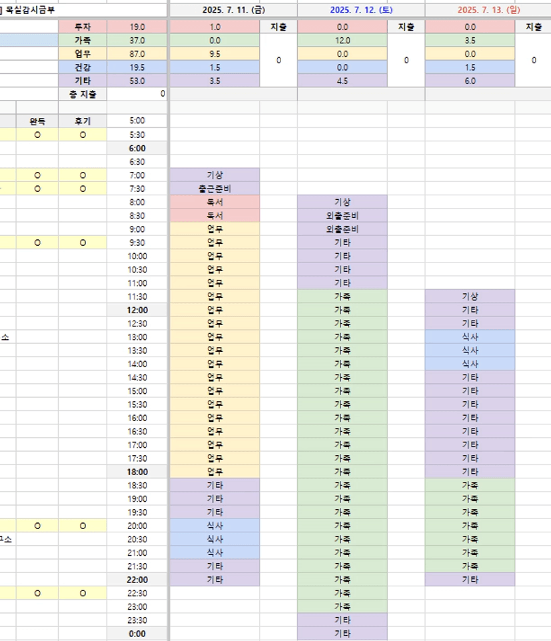This screenshot has height=641, width=551.
Task: Select the 기타 cell at 9:30 on July 12
Action: [342, 243]
